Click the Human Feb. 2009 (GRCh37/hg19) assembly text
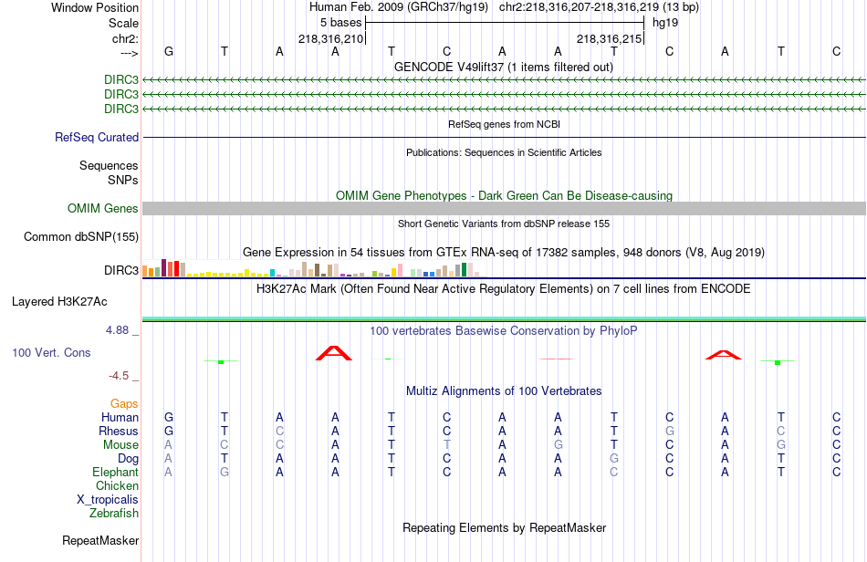The image size is (867, 562). (399, 7)
